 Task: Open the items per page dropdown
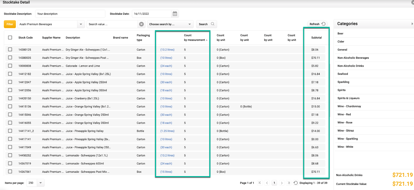click(x=41, y=183)
